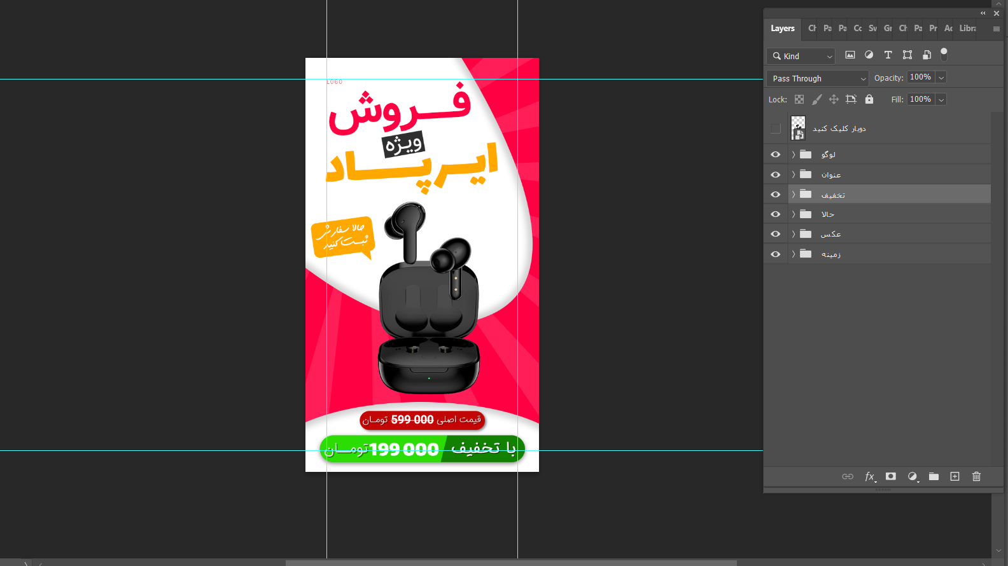Select the Layers tab

point(782,29)
